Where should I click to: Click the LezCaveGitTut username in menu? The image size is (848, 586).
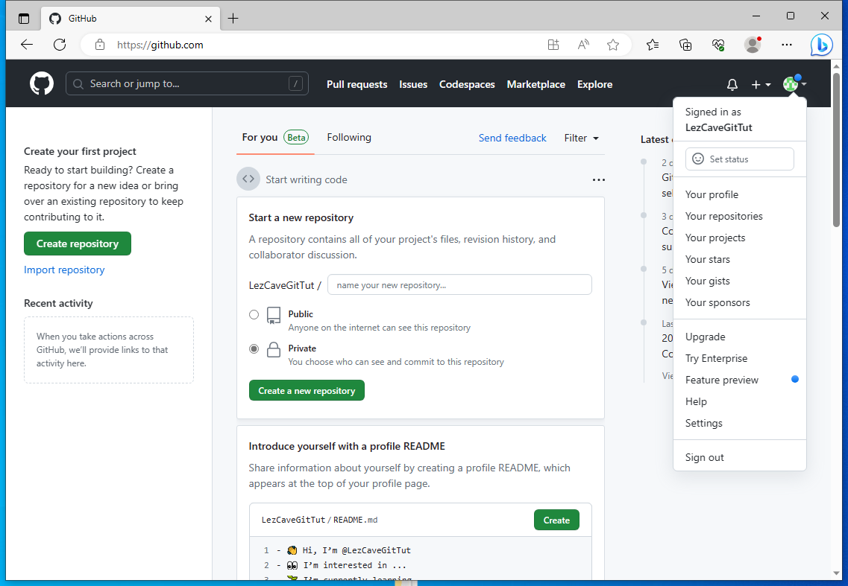[x=719, y=127]
